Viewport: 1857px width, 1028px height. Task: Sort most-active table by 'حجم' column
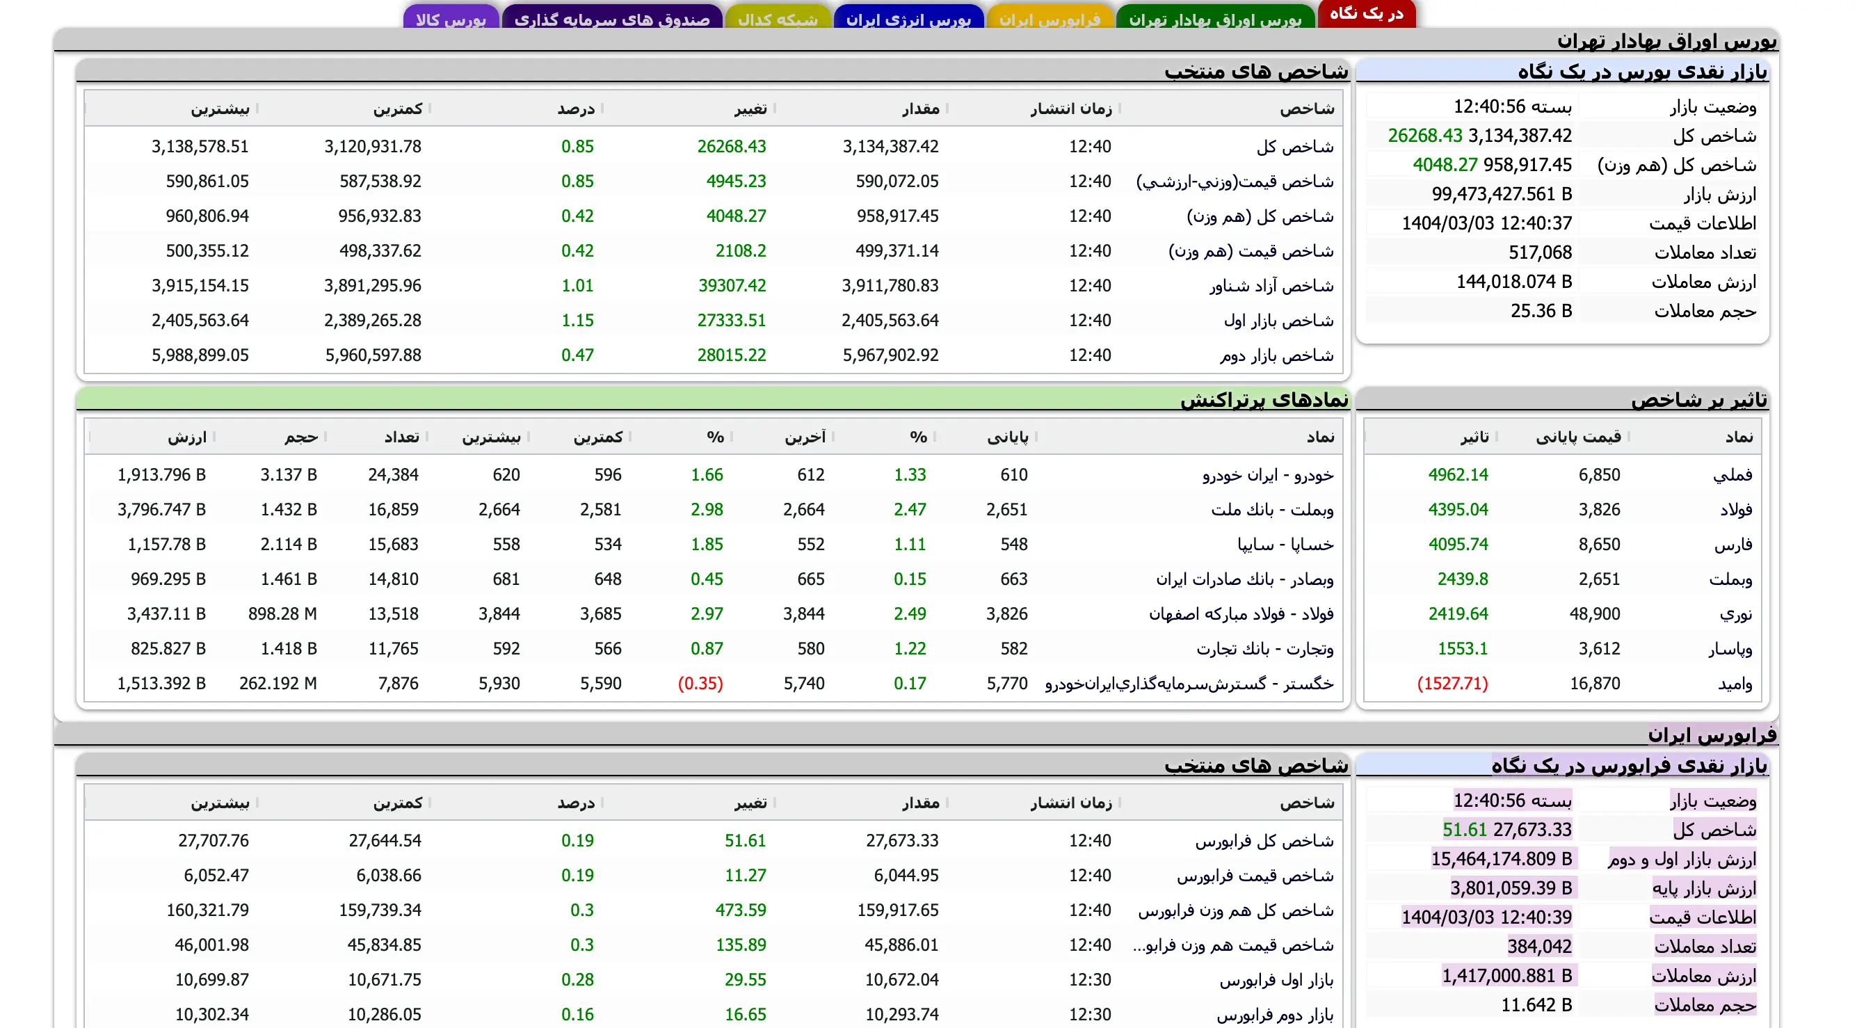(300, 436)
